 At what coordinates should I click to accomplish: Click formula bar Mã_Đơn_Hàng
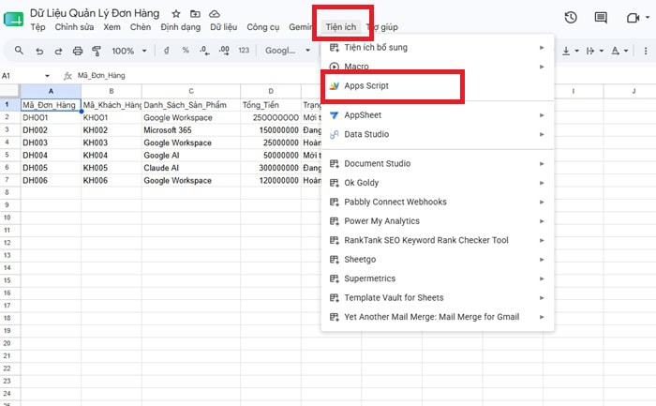pyautogui.click(x=101, y=76)
